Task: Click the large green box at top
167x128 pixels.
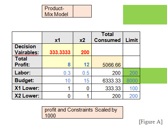Action: coord(145,15)
